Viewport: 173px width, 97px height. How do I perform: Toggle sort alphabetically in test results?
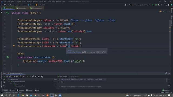14,77
